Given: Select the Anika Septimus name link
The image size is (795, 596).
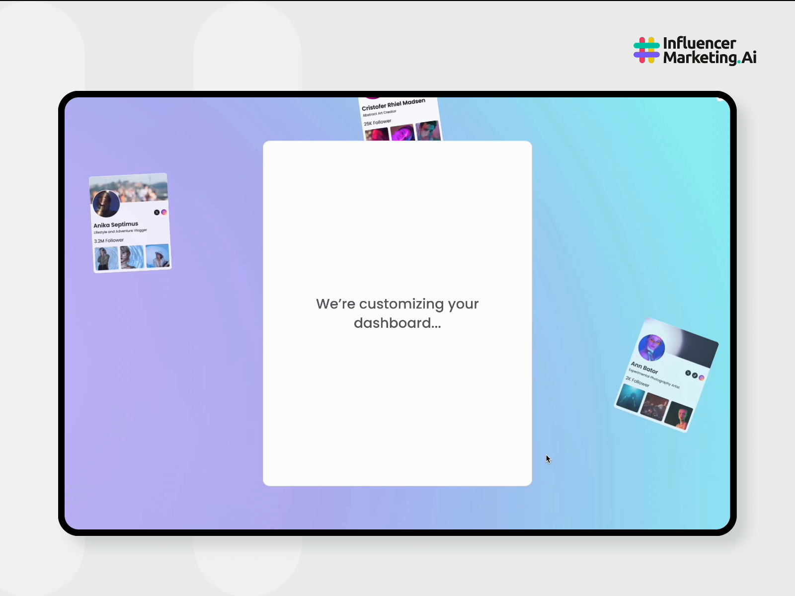Looking at the screenshot, I should 116,224.
